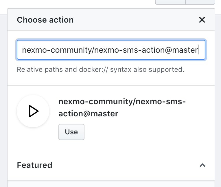Viewport: 221px width, 187px height.
Task: Click the 'Relative paths and docker://' hint text
Action: pyautogui.click(x=100, y=69)
